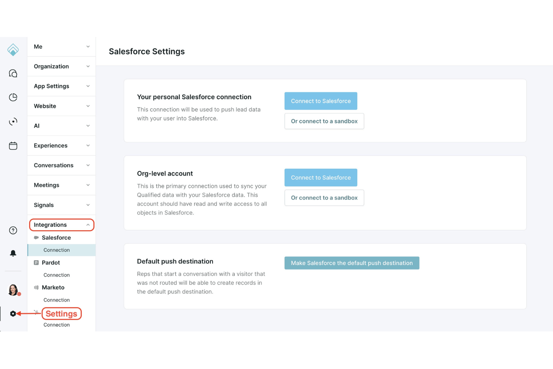553x369 pixels.
Task: Click Connect to Salesforce for personal connection
Action: coord(321,101)
